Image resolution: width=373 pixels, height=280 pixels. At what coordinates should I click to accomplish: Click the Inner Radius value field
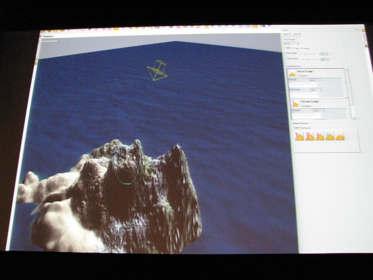(323, 54)
